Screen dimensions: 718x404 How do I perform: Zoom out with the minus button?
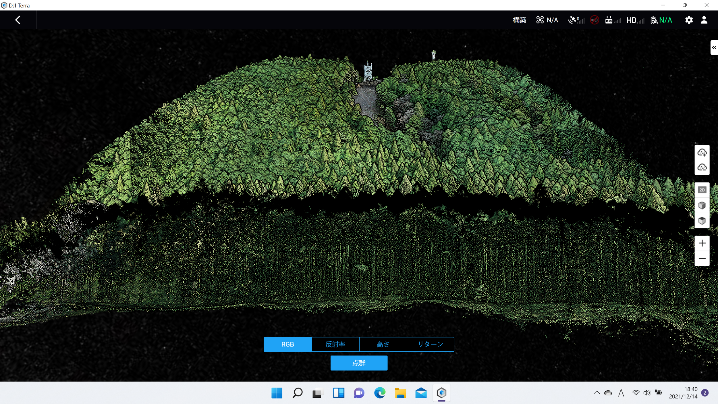coord(702,259)
